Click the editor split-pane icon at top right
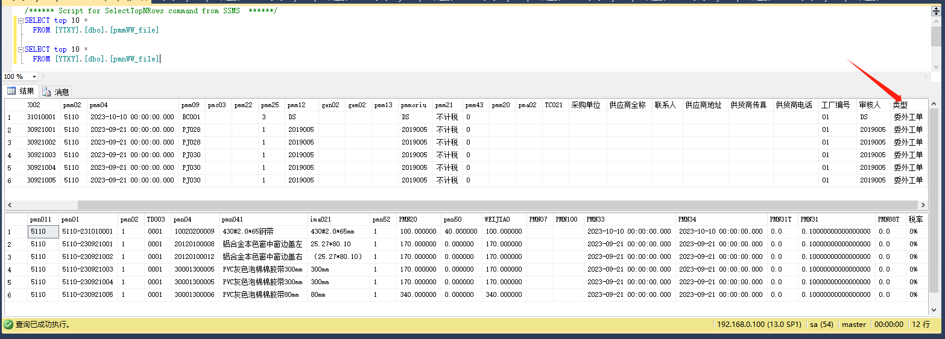The width and height of the screenshot is (945, 339). 936,10
